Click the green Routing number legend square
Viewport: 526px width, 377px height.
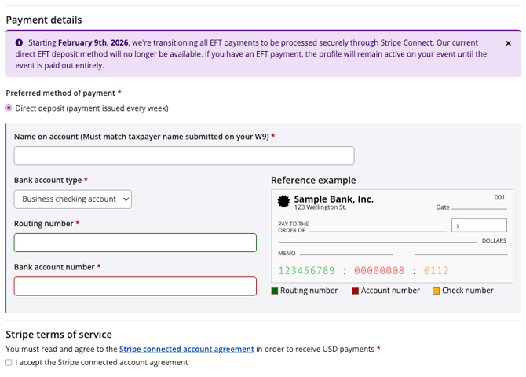coord(275,291)
